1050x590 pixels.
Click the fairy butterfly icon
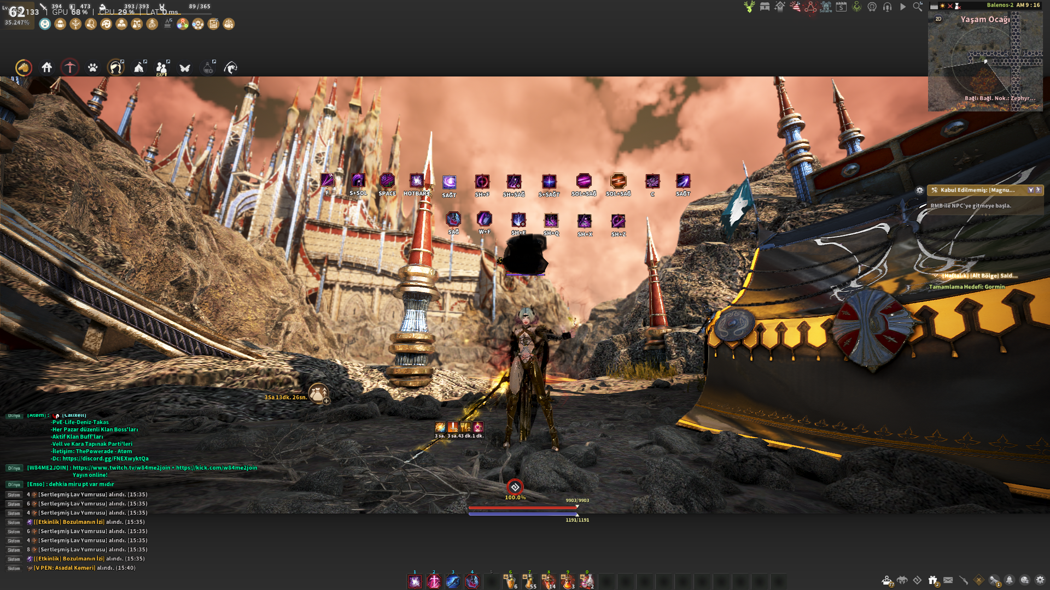click(x=185, y=68)
